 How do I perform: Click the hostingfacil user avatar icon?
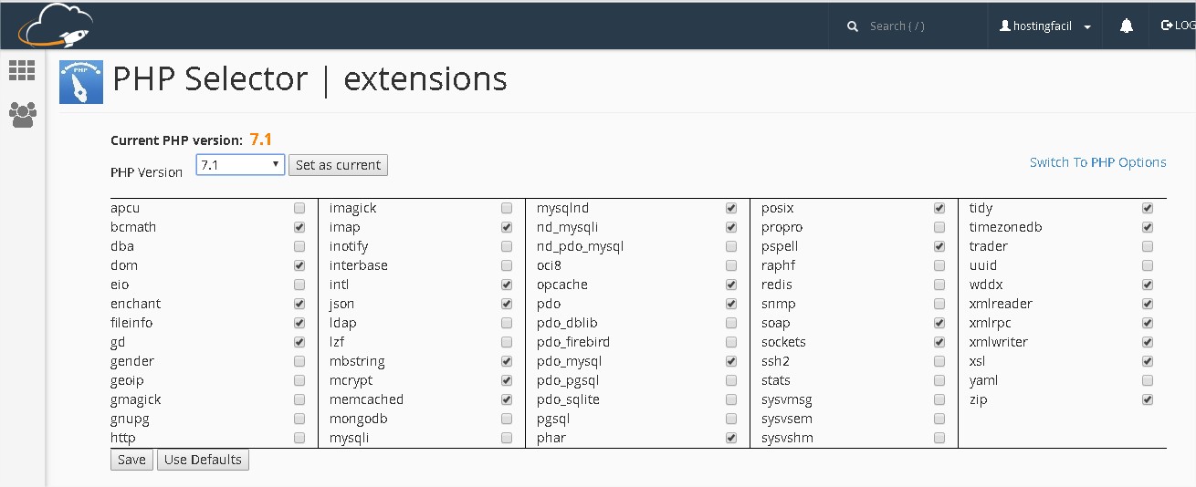pos(1005,26)
